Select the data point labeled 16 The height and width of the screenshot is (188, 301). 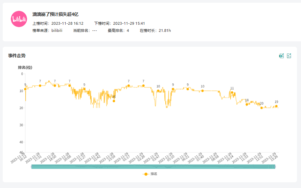(x=114, y=101)
